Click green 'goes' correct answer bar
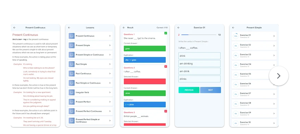Viewport: 300px width, 134px height. (145, 49)
